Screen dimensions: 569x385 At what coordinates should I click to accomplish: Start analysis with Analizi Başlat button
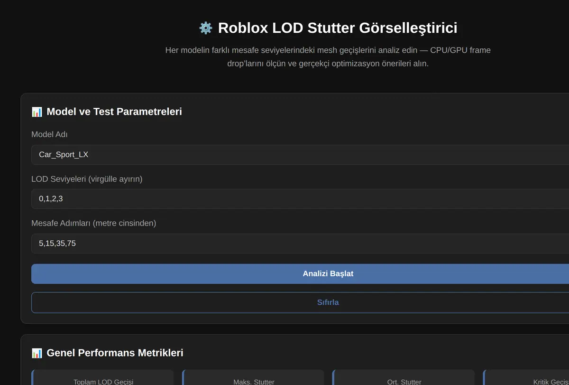(300, 274)
